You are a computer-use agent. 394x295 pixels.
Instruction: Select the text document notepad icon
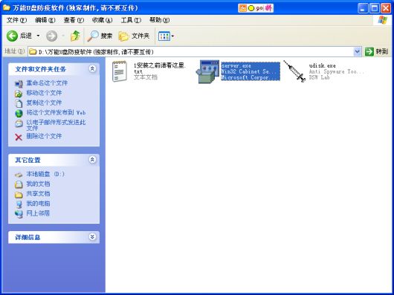tap(120, 71)
